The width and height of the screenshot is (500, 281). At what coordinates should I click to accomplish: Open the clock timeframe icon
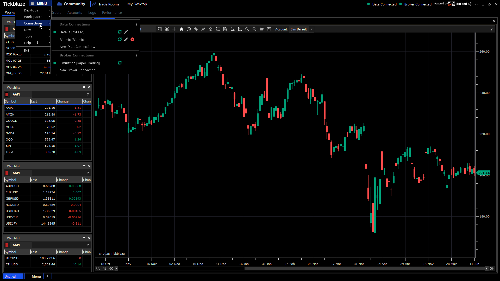[189, 29]
